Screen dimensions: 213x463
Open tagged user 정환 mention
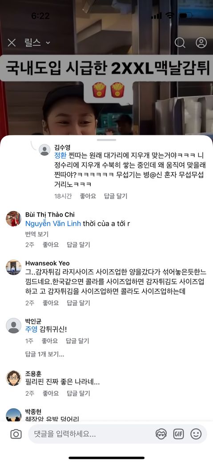point(61,155)
